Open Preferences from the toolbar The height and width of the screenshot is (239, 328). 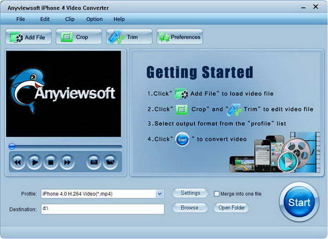179,37
